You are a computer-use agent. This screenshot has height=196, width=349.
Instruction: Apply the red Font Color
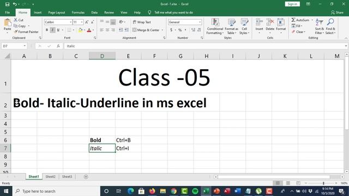click(x=89, y=30)
